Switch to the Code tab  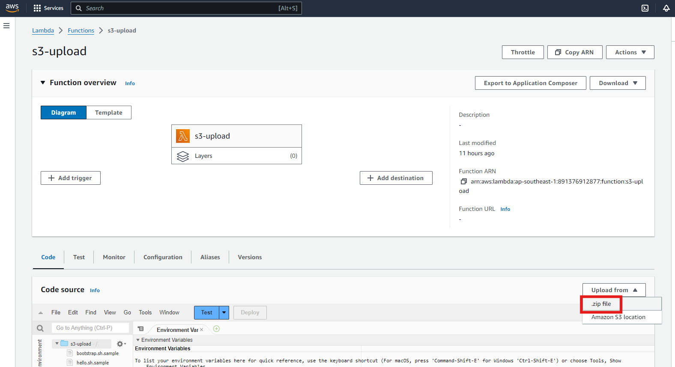48,257
